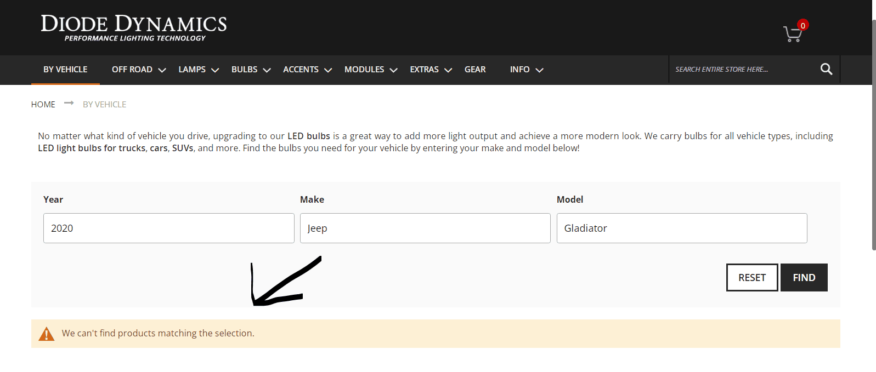Click the cart item count badge
The image size is (876, 372).
(803, 25)
